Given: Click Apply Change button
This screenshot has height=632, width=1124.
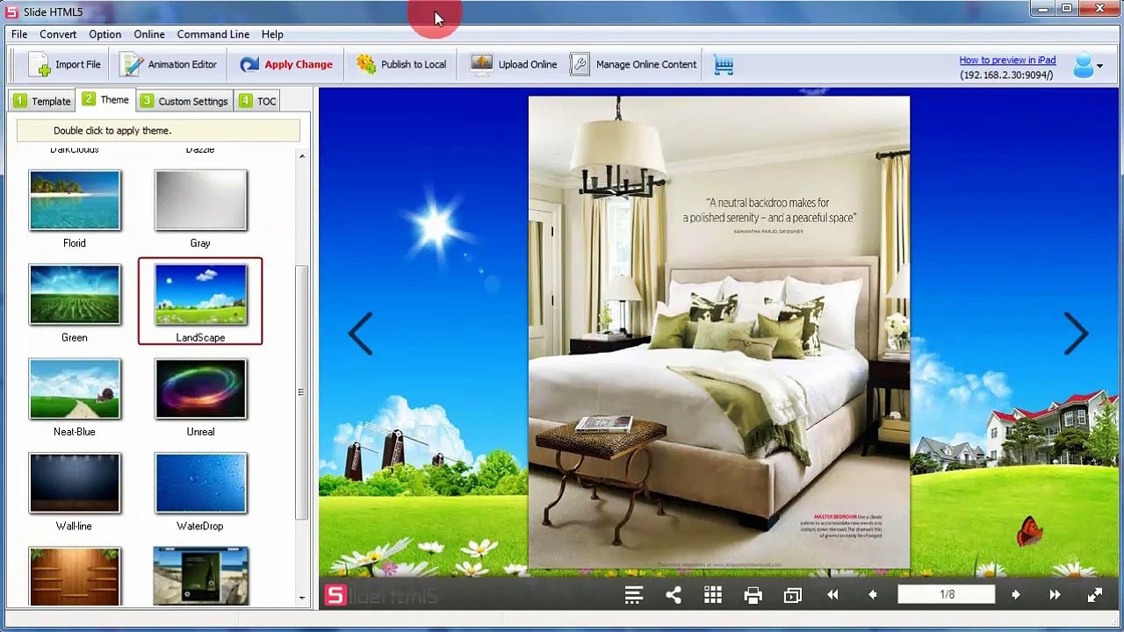Looking at the screenshot, I should pos(285,64).
